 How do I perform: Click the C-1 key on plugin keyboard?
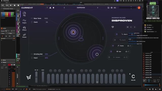[66, 79]
